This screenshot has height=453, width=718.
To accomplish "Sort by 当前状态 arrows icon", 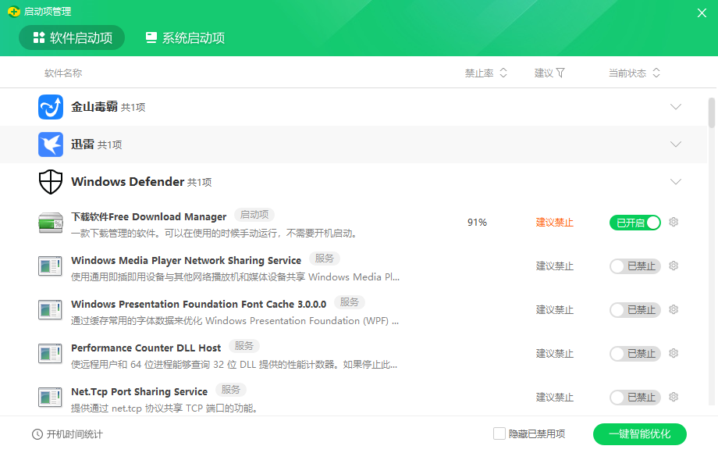I will point(656,73).
